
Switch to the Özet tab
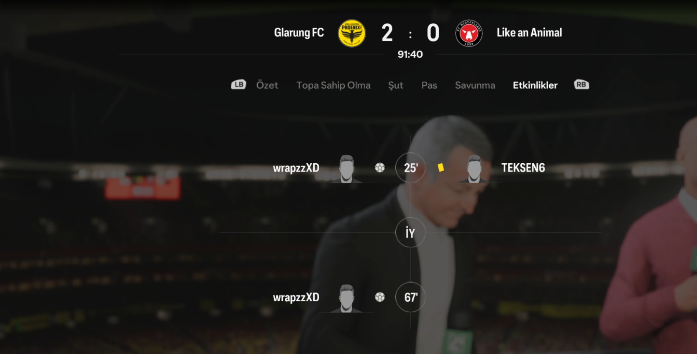(267, 85)
